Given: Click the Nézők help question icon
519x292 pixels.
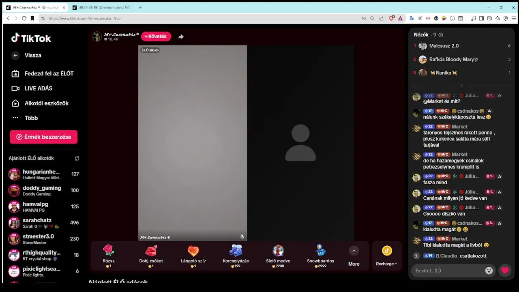Looking at the screenshot, I should (x=441, y=35).
